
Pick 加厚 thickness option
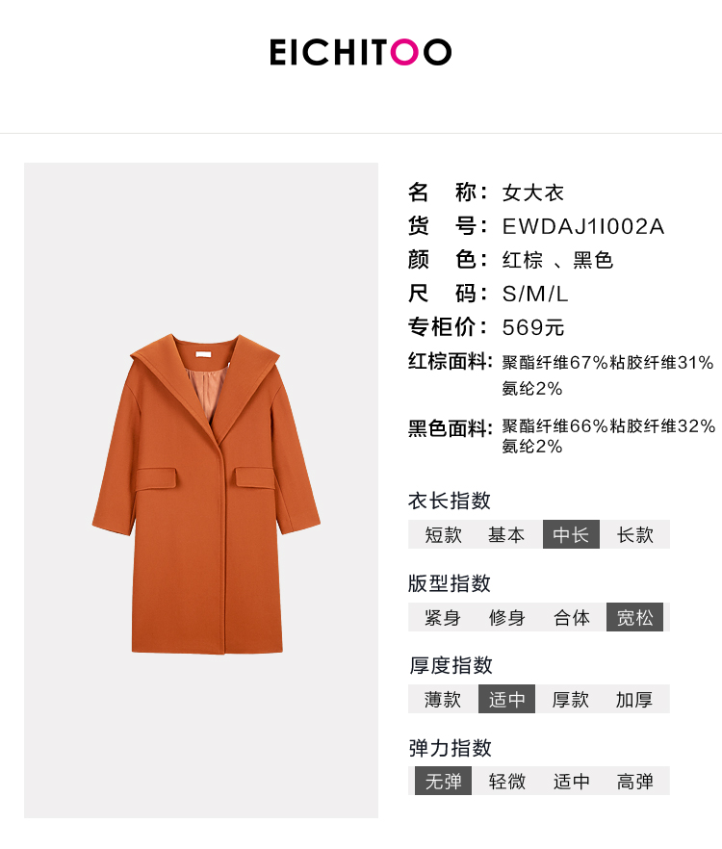(634, 700)
